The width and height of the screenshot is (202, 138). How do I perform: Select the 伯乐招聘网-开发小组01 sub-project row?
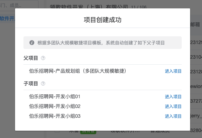(103, 96)
